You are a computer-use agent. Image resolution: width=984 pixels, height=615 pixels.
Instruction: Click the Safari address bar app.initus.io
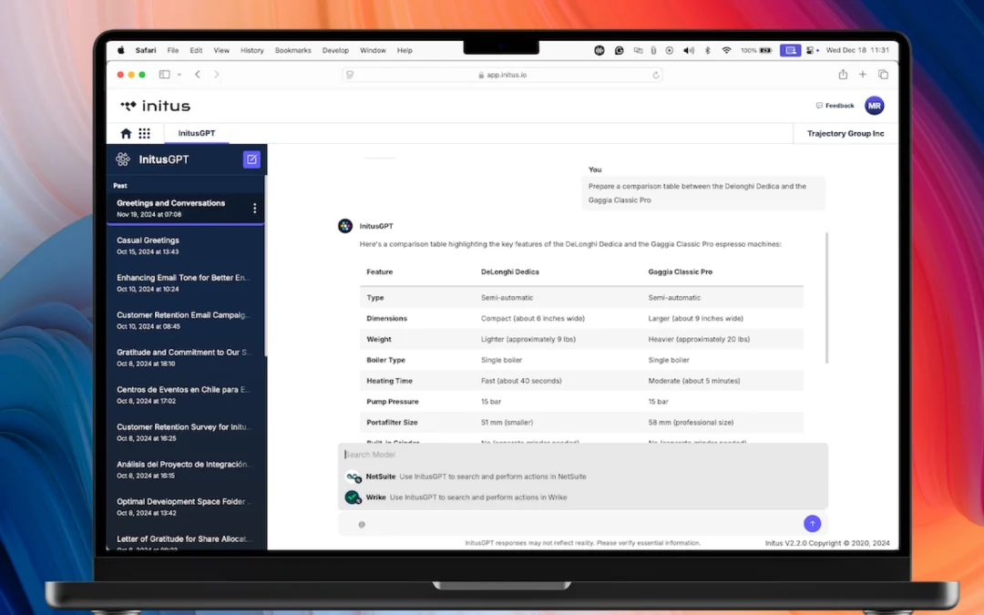pyautogui.click(x=502, y=75)
